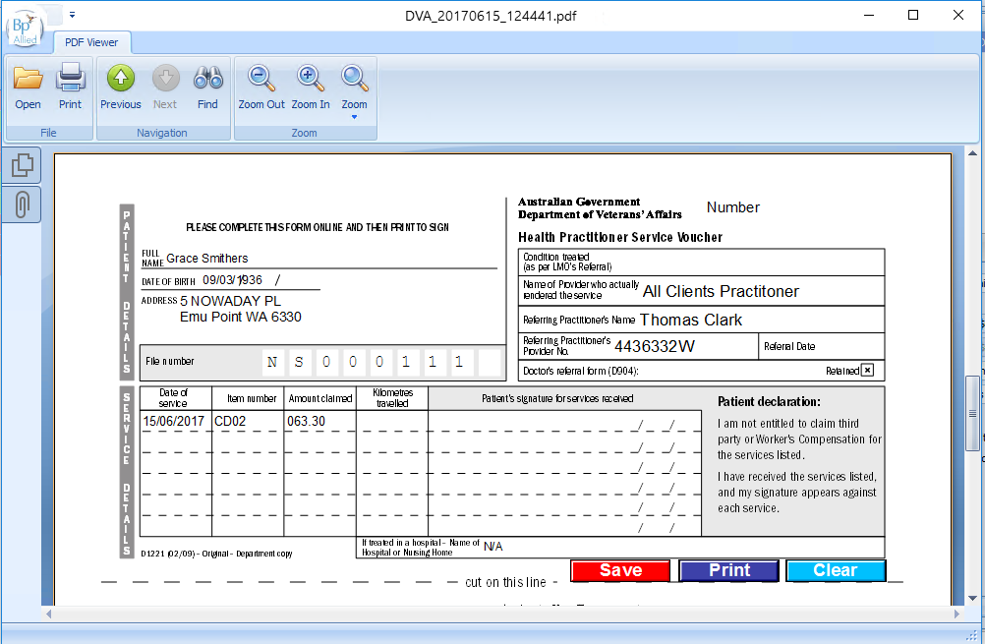Screen dimensions: 985x644
Task: Click the horizontal scrollbar right arrow
Action: 957,614
